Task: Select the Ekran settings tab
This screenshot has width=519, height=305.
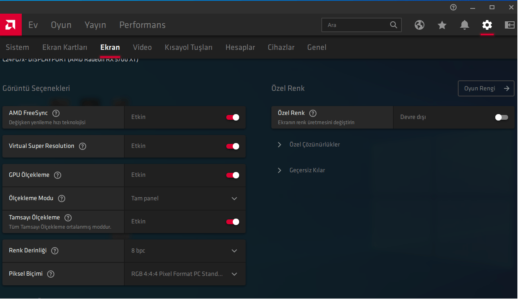Action: pos(110,47)
